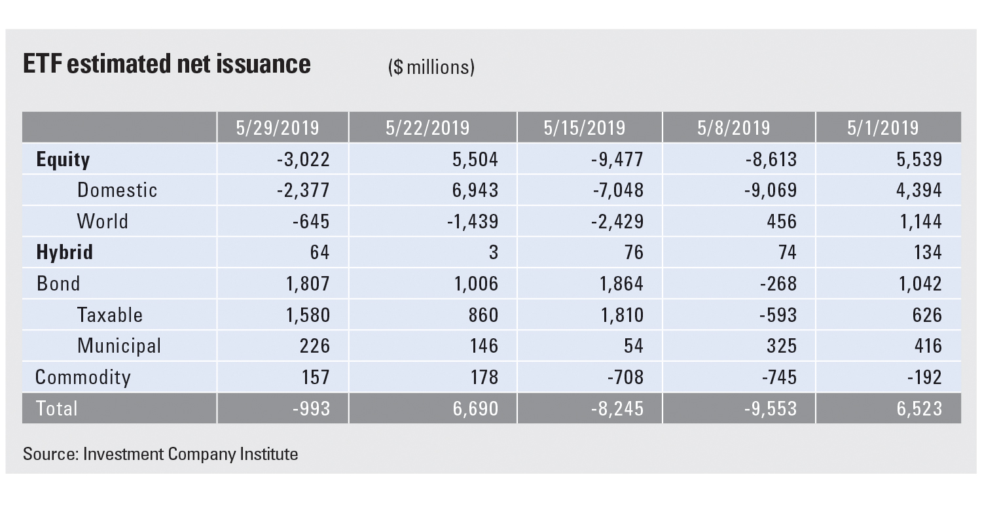Screen dimensions: 982x511
Task: Select the World row label
Action: point(102,221)
